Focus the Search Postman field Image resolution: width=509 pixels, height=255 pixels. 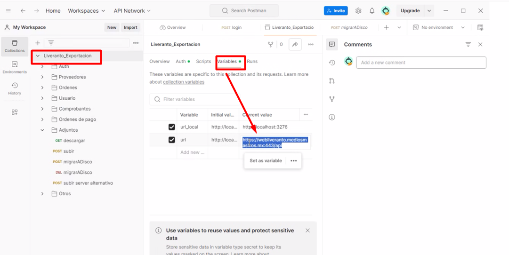244,11
